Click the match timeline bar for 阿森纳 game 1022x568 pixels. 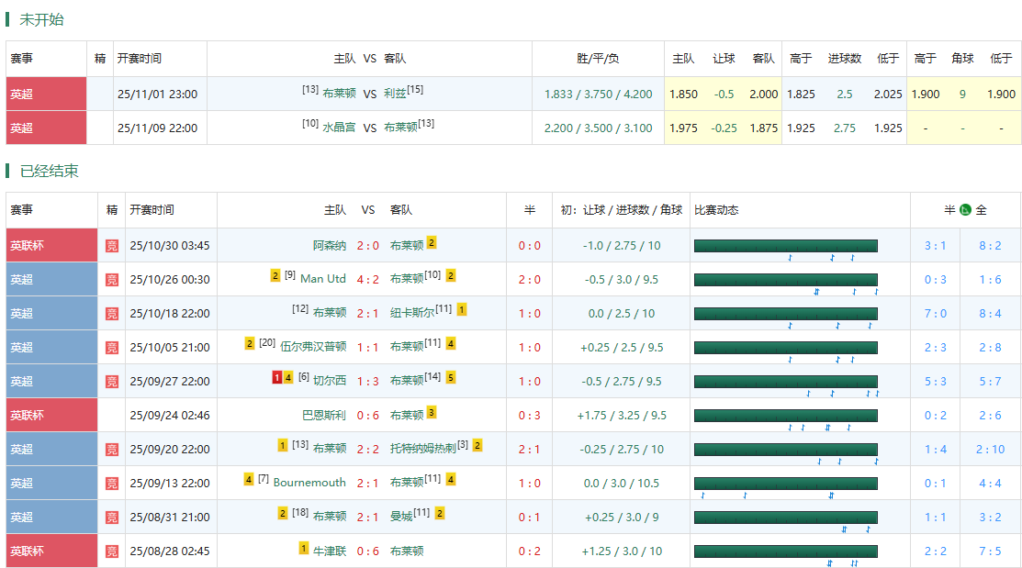click(x=785, y=245)
